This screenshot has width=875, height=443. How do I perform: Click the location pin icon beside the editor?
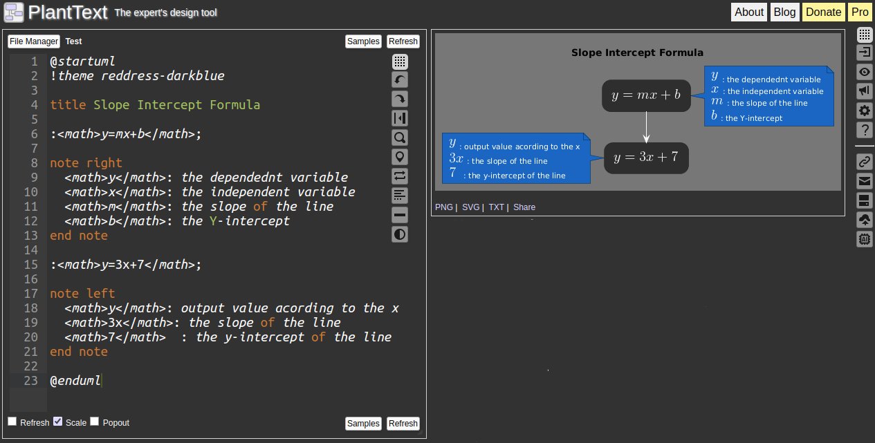(400, 157)
